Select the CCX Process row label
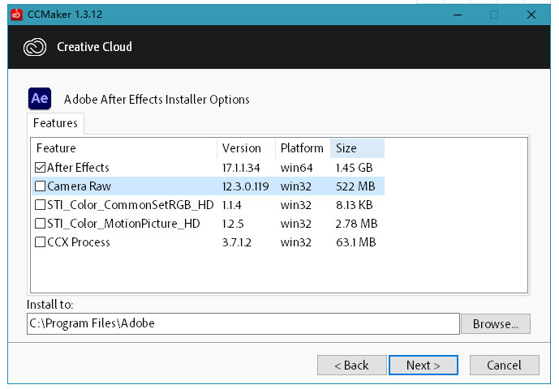This screenshot has height=389, width=559. click(x=79, y=242)
